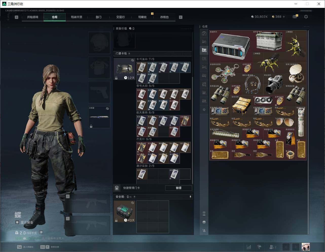Open the top-right settings gear
Viewport: 325px width, 252px height.
(306, 17)
